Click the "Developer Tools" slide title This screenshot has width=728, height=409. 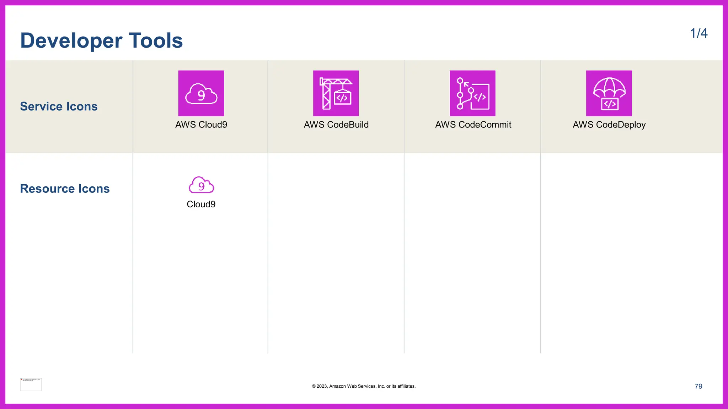101,40
